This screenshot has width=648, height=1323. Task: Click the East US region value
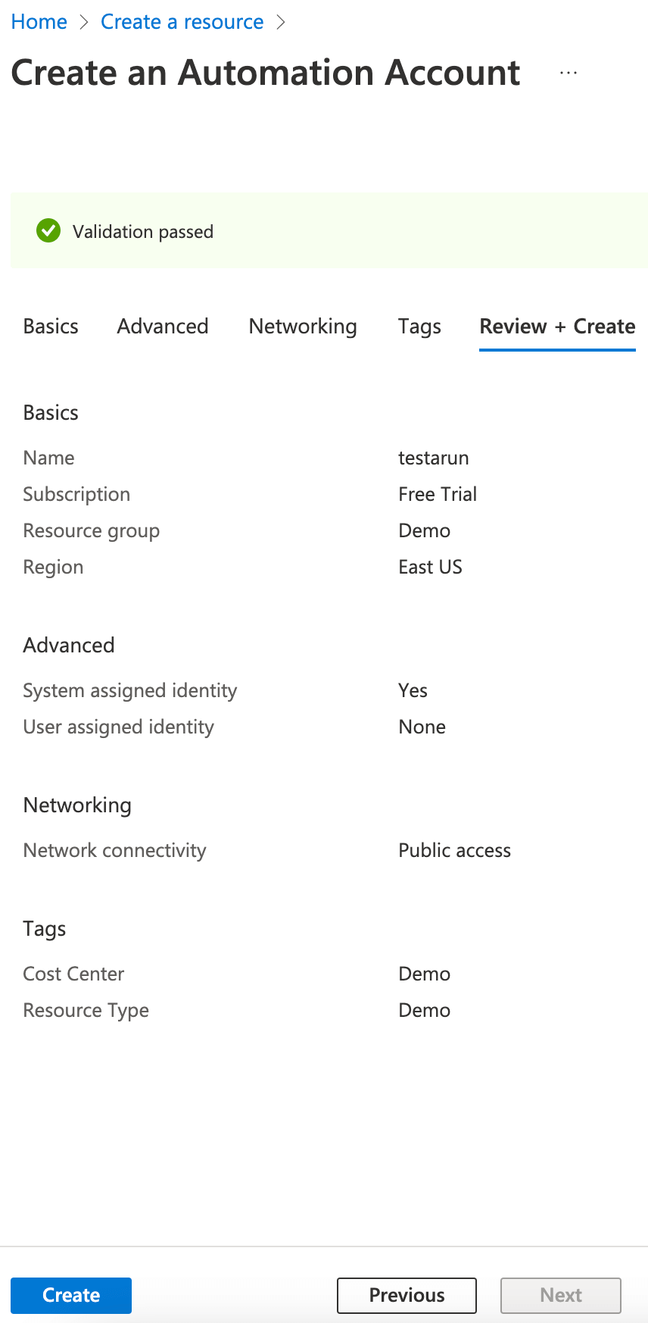click(430, 568)
